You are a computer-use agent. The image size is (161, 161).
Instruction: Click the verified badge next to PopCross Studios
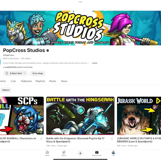click(x=47, y=51)
